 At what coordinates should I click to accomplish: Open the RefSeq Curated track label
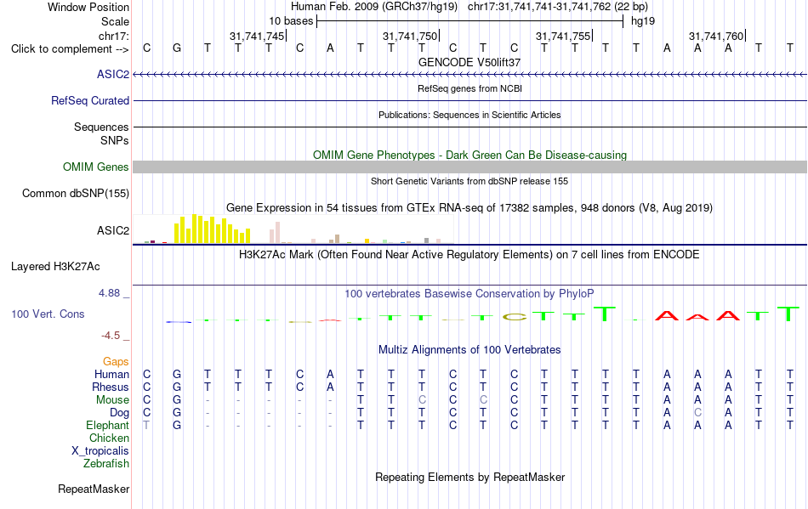89,100
